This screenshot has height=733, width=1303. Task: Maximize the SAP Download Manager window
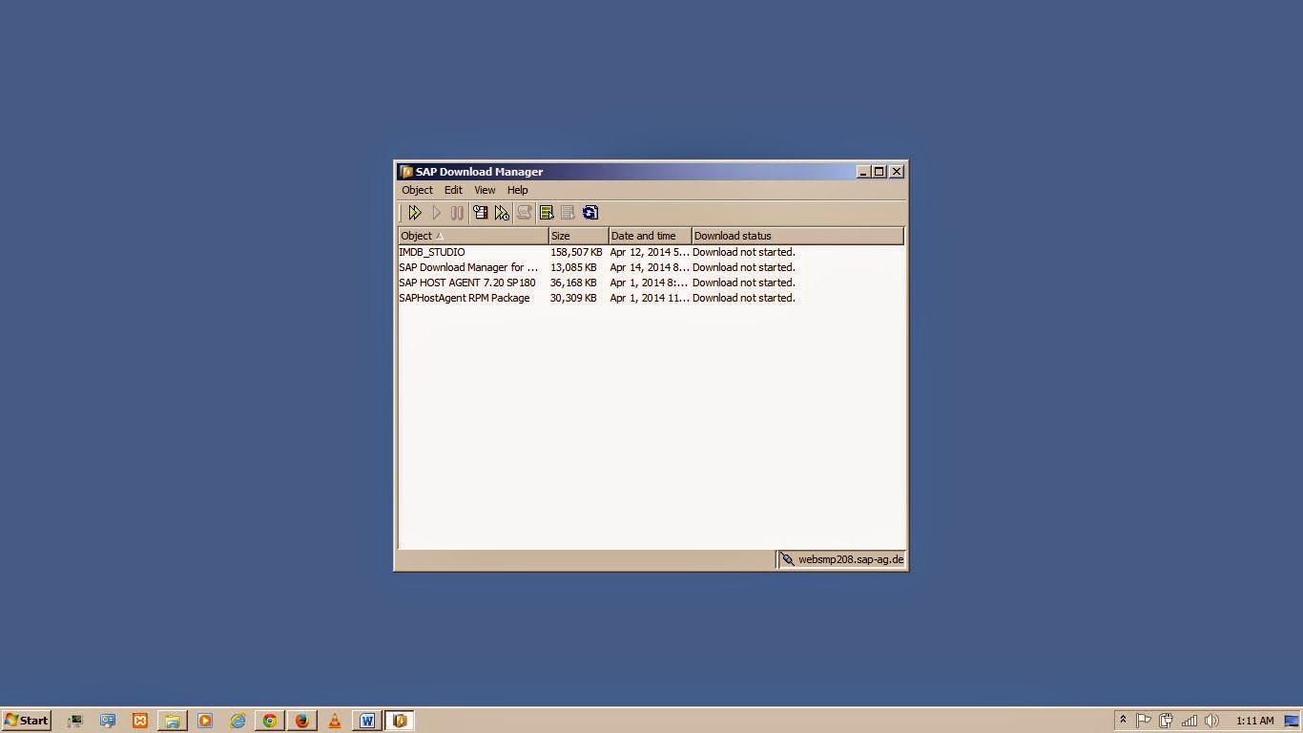coord(879,172)
